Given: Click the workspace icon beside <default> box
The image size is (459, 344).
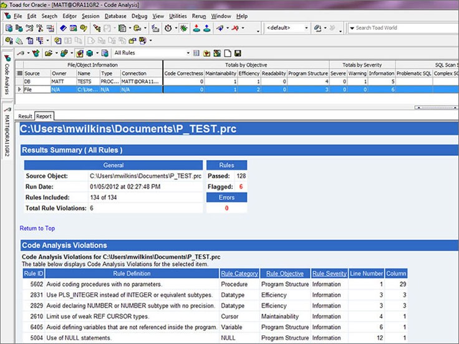Looking at the screenshot, I should coord(317,28).
